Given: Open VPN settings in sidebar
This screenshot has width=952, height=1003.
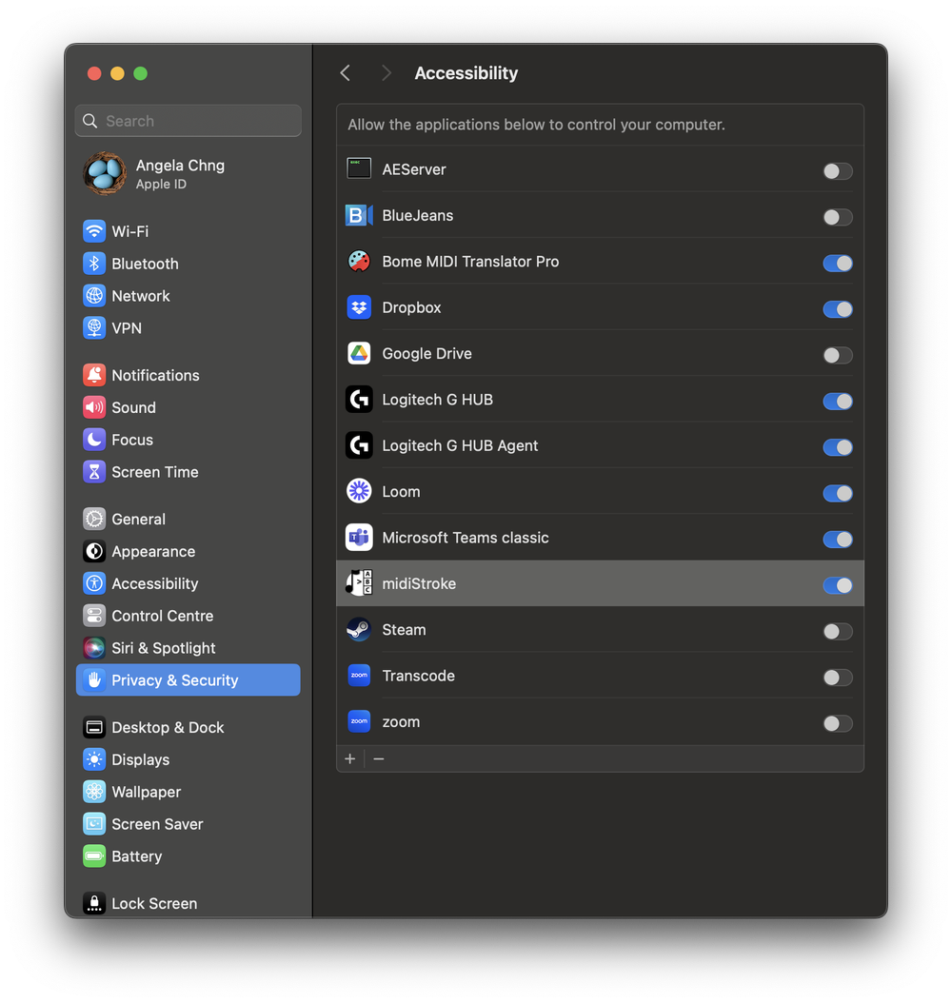Looking at the screenshot, I should click(188, 327).
